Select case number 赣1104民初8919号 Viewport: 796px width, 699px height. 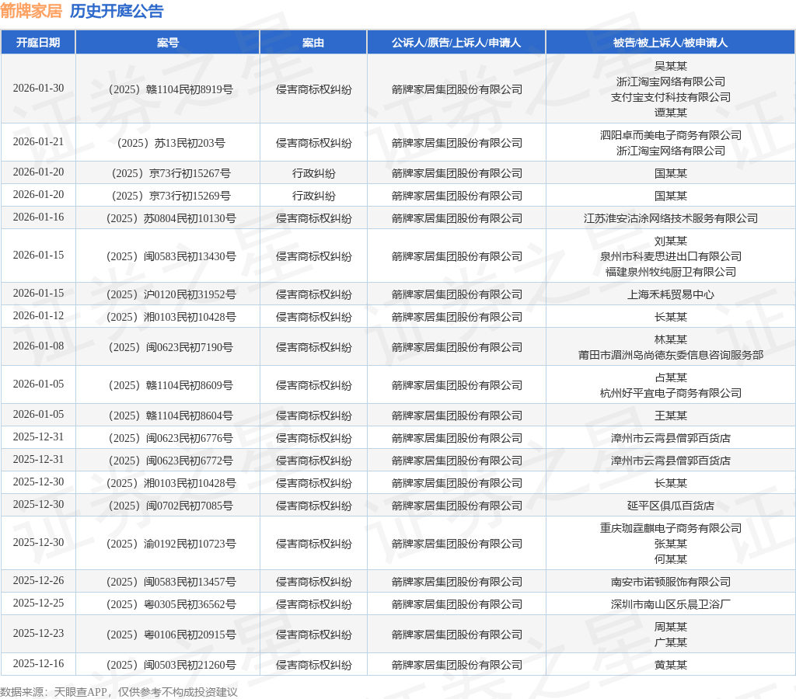point(170,89)
